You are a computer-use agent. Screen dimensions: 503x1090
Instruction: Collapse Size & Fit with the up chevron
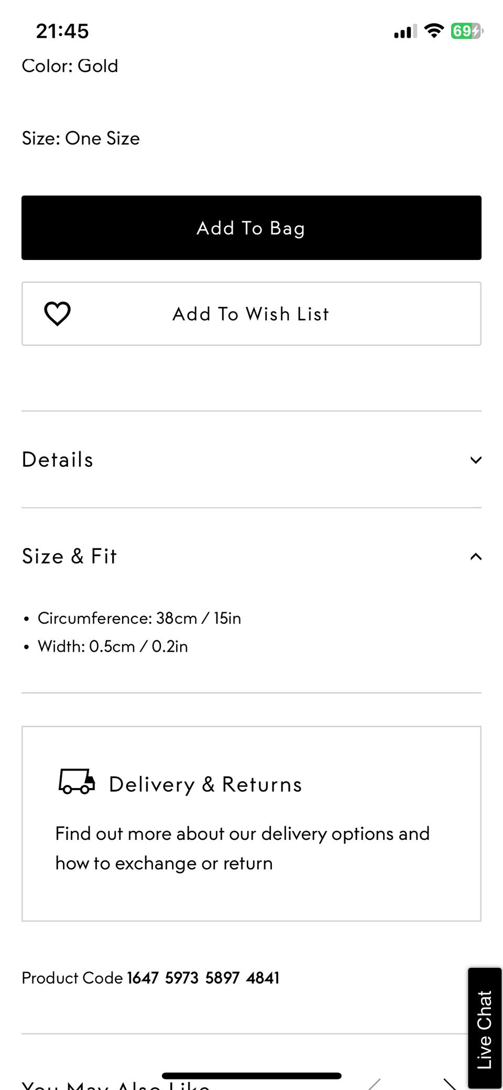(476, 556)
